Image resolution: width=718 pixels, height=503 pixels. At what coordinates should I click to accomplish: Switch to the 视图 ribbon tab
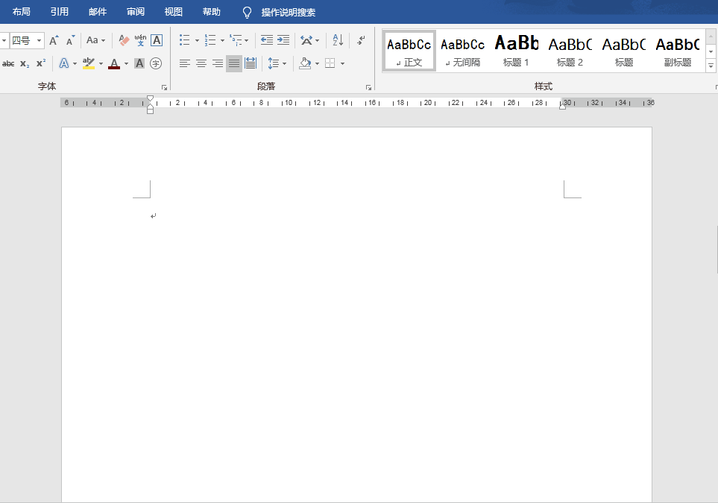point(173,12)
